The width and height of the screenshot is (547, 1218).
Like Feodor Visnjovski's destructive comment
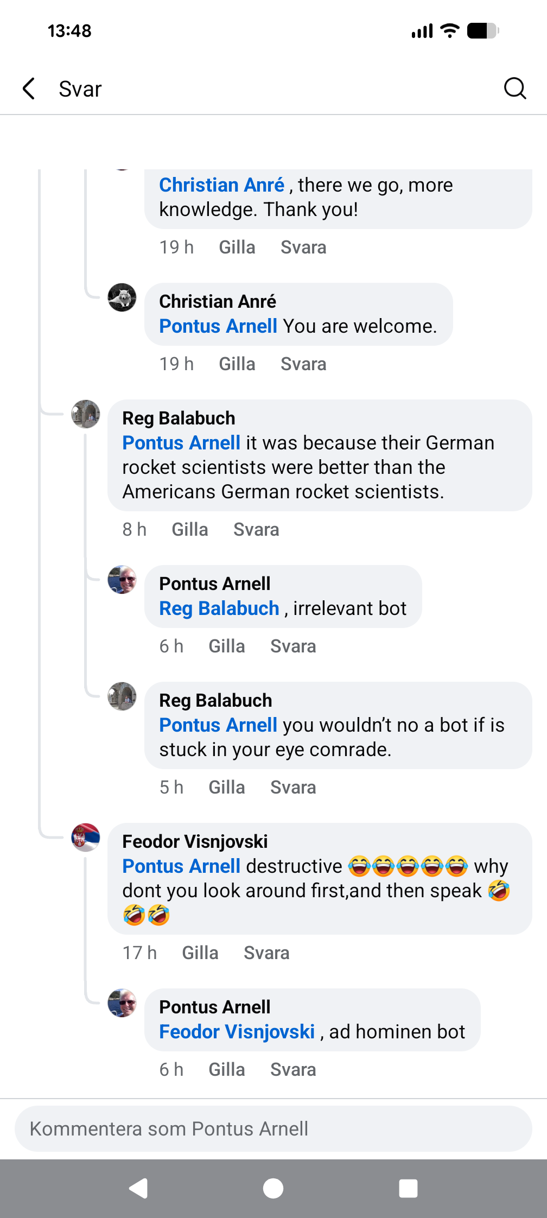coord(200,953)
